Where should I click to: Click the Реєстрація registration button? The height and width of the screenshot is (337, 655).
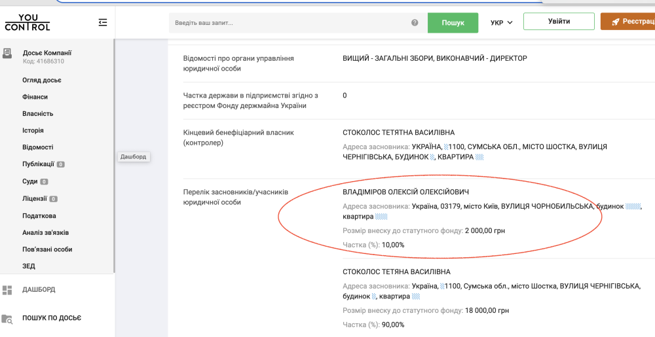point(629,22)
